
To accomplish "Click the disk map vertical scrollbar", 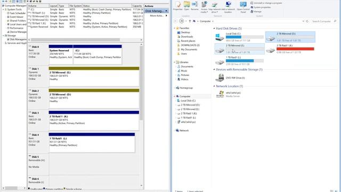I will pyautogui.click(x=141, y=83).
